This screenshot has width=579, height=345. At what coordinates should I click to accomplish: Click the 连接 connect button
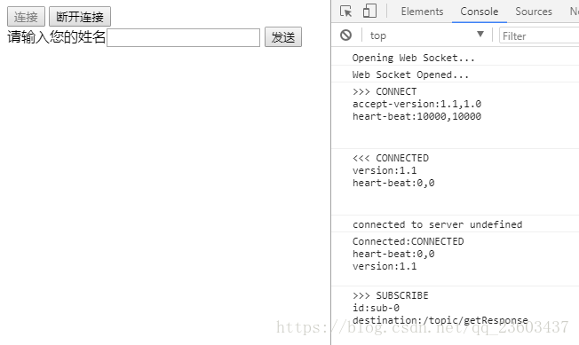point(26,17)
